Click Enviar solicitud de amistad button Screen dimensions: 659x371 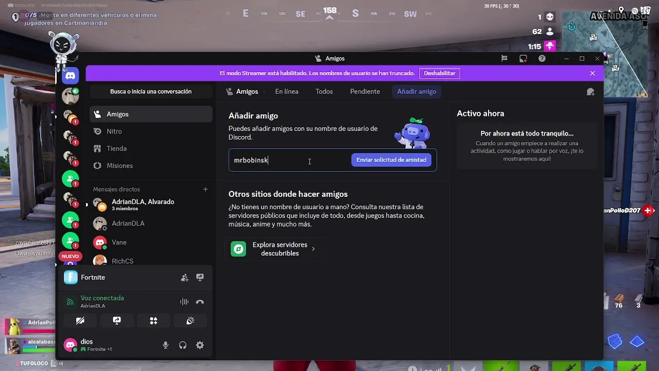pyautogui.click(x=391, y=160)
